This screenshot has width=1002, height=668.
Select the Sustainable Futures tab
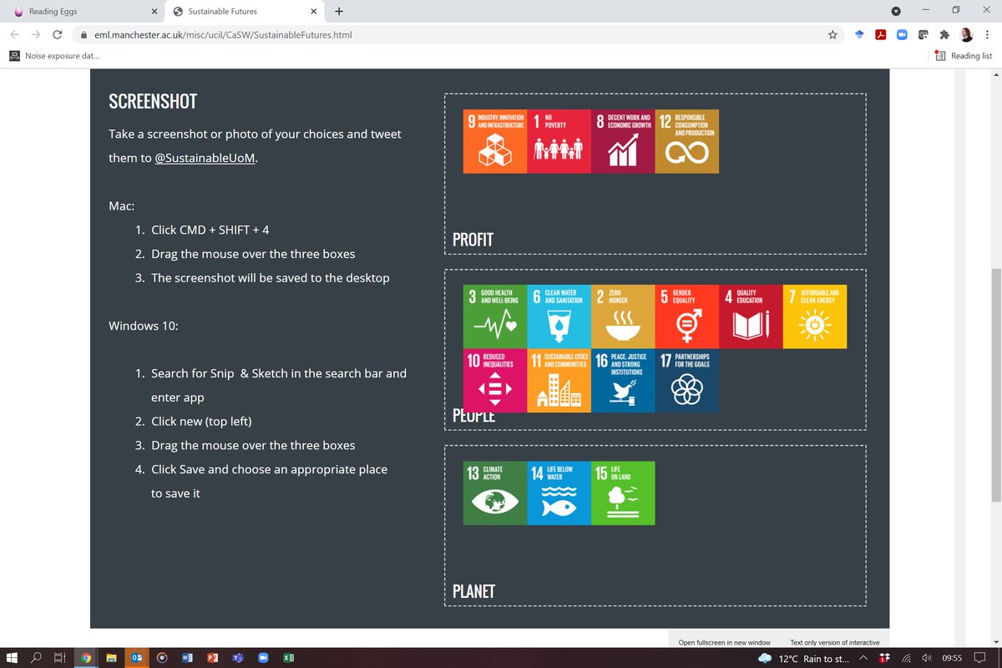(244, 12)
